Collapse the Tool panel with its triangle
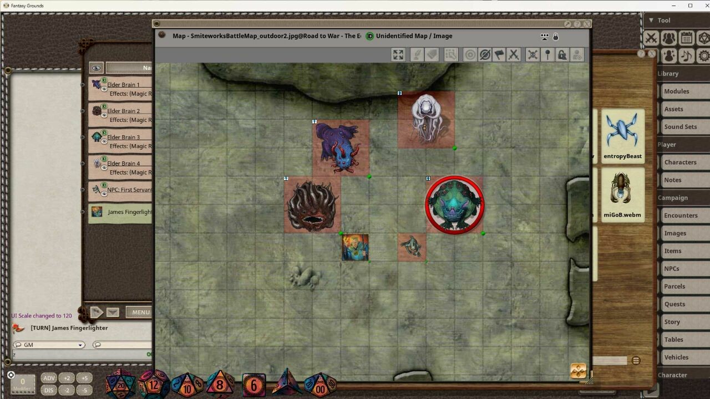The width and height of the screenshot is (710, 399). [651, 20]
